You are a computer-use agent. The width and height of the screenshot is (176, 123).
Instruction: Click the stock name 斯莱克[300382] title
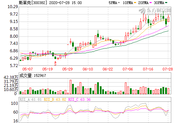[x=33, y=3]
